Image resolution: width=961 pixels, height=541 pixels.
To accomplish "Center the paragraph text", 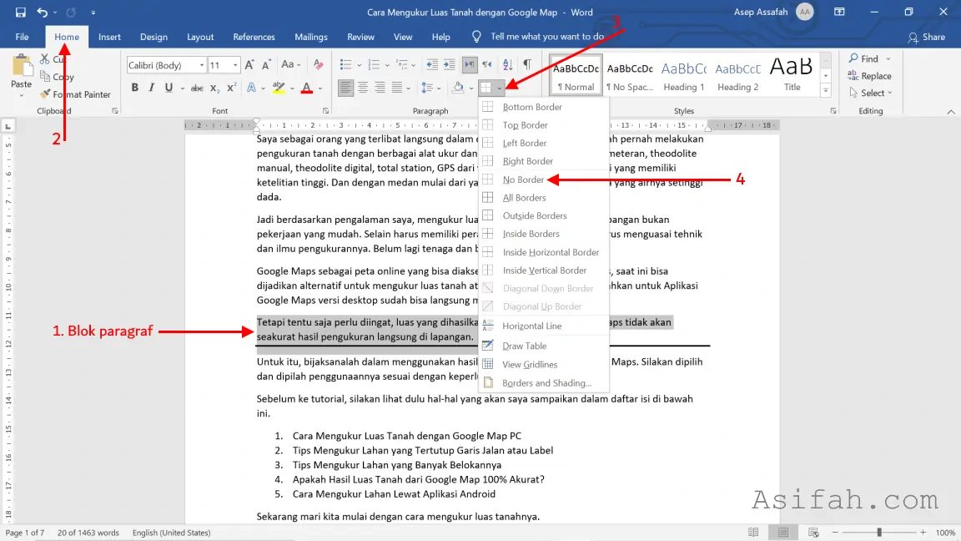I will 363,88.
